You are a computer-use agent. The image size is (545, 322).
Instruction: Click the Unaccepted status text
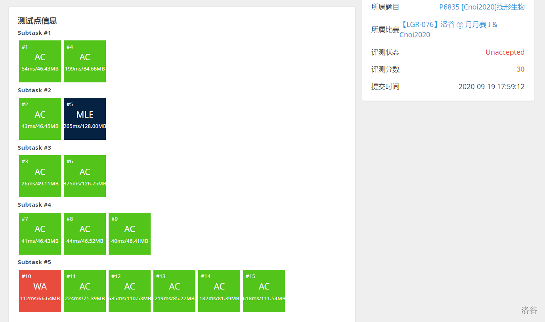coord(505,52)
